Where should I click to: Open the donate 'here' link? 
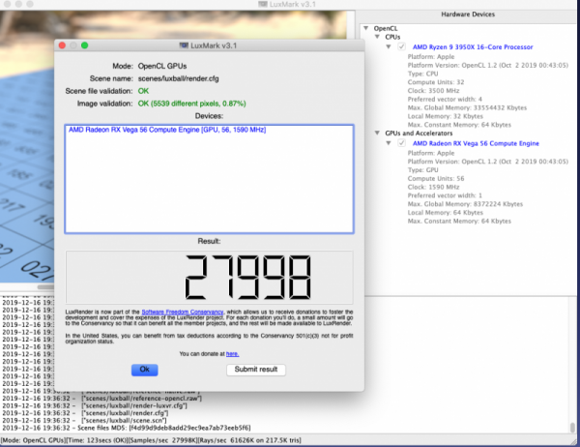tap(232, 354)
